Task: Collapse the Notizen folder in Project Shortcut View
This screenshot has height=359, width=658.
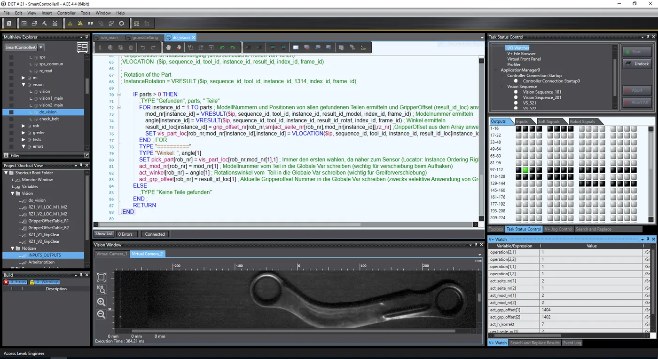Action: (13, 248)
